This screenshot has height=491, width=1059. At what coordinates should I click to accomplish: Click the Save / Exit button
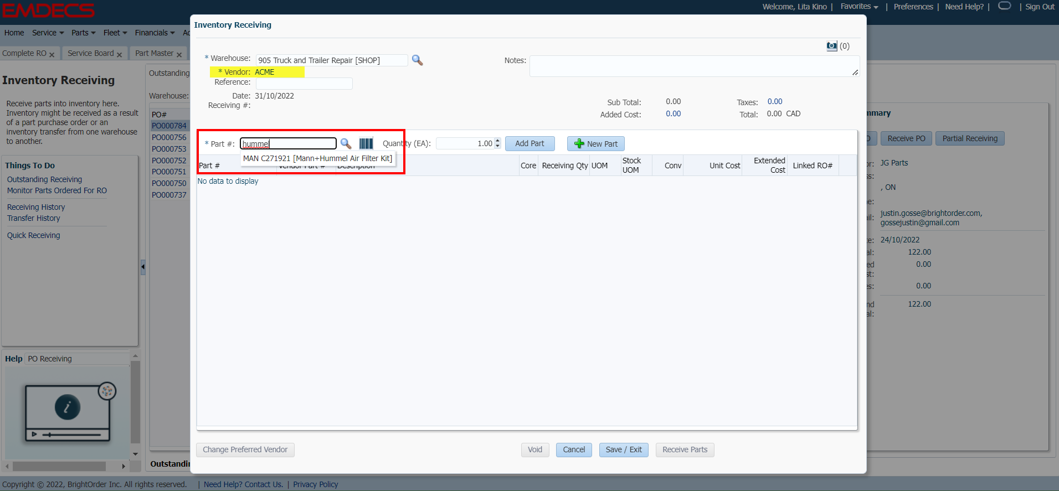click(x=624, y=449)
